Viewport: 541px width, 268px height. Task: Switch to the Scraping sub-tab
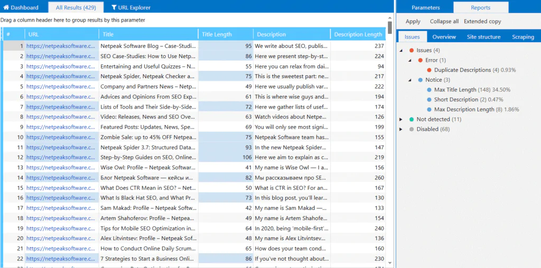523,37
